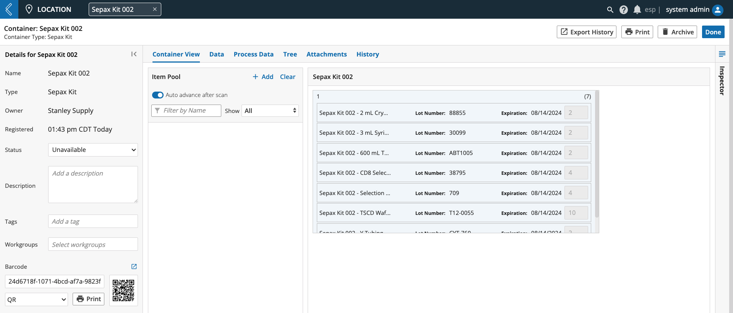This screenshot has width=733, height=313.
Task: Switch to the Data tab
Action: point(217,54)
